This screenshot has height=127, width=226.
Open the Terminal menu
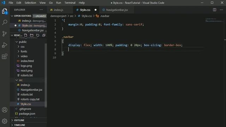(70, 3)
